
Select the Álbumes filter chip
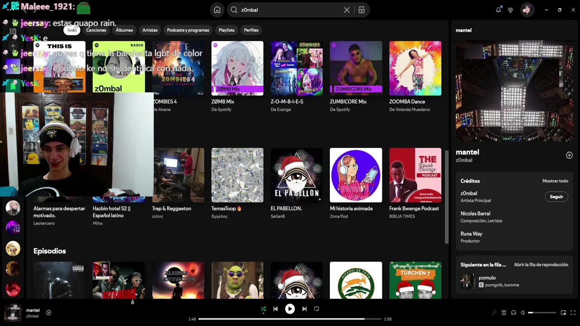tap(124, 30)
